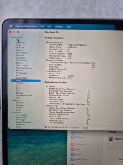
Task: Select Controller in the sidebar
Action: click(x=20, y=55)
